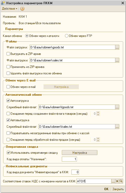The image size is (126, 193).
Task: Browse for fsales.txt flag file
Action: tap(117, 127)
